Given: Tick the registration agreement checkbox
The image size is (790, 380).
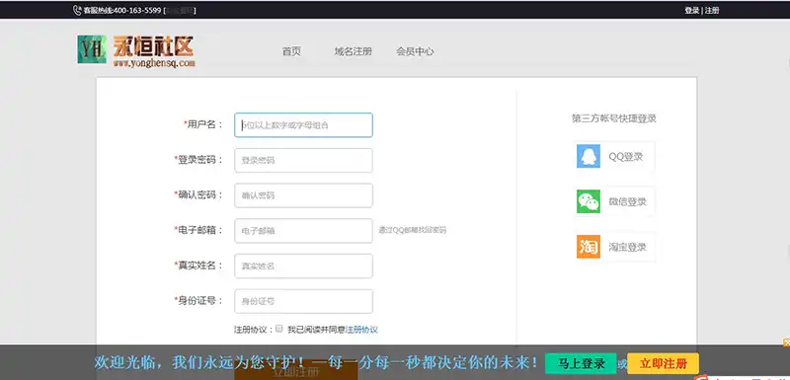Looking at the screenshot, I should point(279,329).
